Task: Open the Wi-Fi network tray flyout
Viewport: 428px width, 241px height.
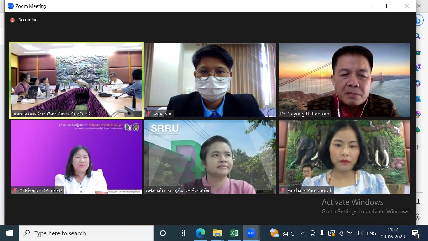Action: tap(341, 233)
